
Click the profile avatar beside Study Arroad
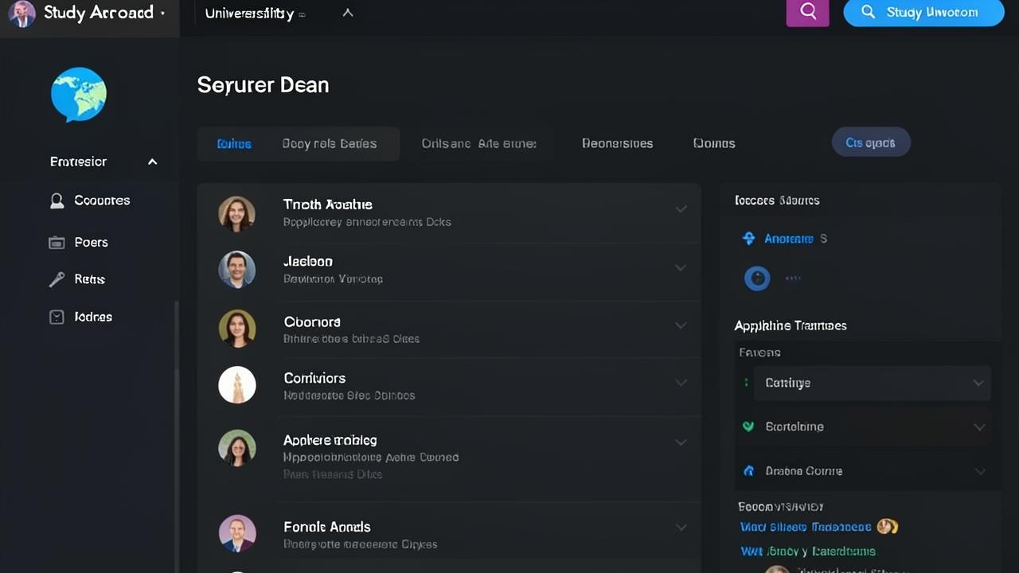[21, 14]
